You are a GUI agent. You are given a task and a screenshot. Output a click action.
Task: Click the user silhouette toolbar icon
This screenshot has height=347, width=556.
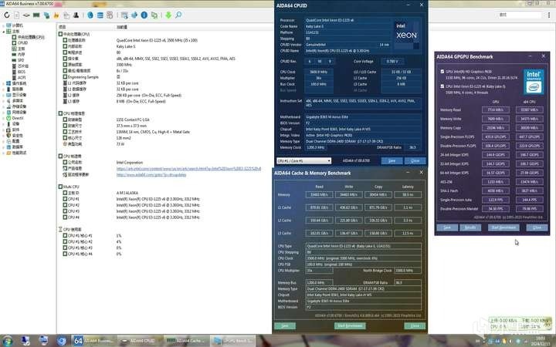pos(76,15)
